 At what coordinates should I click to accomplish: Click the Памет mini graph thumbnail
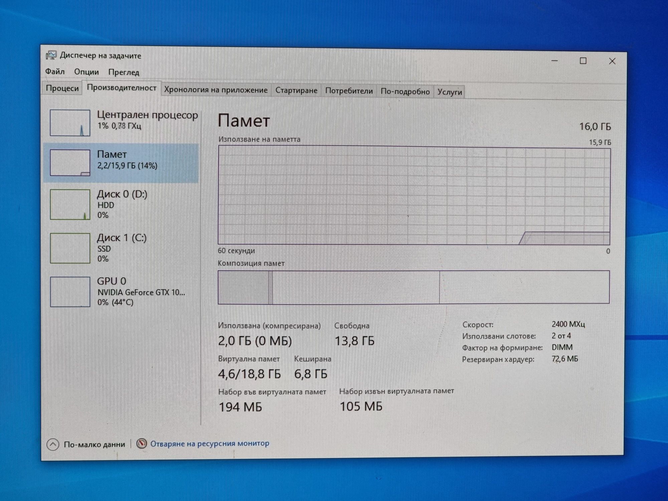(x=70, y=163)
